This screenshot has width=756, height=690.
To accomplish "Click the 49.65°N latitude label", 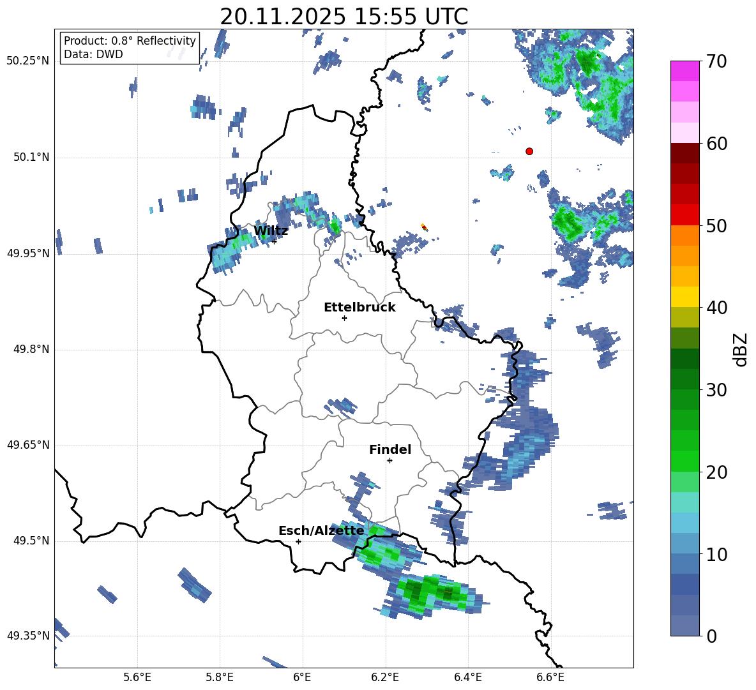I will (x=28, y=445).
